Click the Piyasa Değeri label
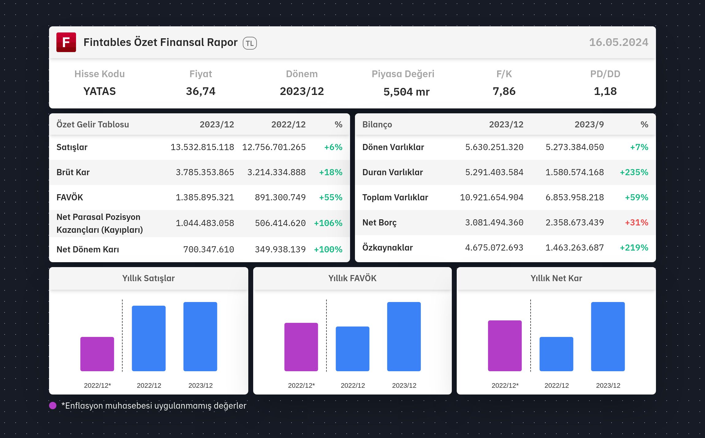Image resolution: width=705 pixels, height=438 pixels. [403, 74]
